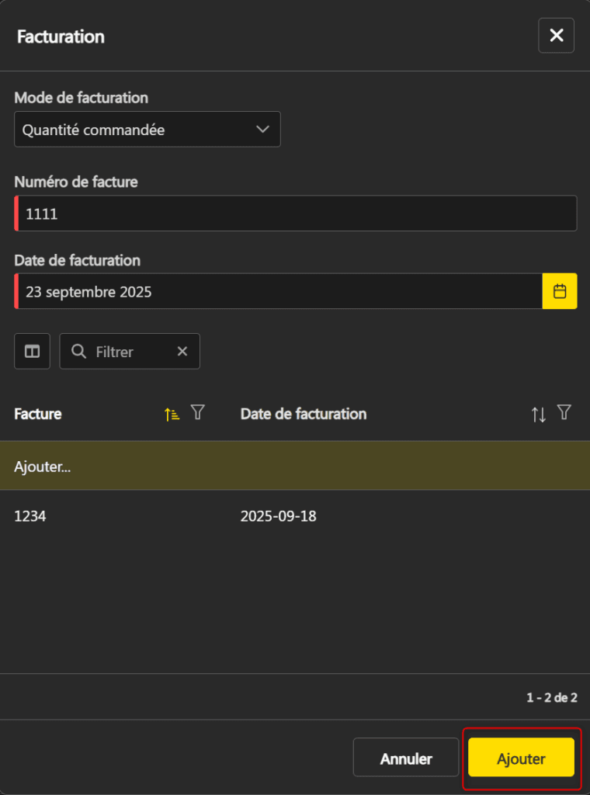The height and width of the screenshot is (795, 590).
Task: Open the Mode de facturation dropdown
Action: pyautogui.click(x=147, y=130)
